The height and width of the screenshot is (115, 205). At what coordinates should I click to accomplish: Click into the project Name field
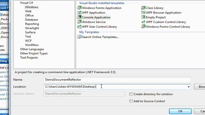pyautogui.click(x=117, y=80)
